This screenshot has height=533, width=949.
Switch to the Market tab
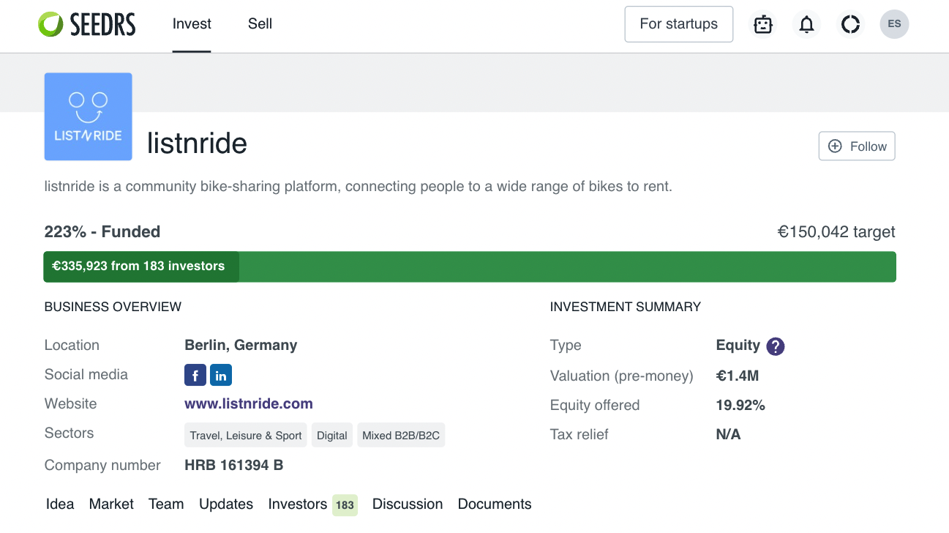(x=111, y=504)
